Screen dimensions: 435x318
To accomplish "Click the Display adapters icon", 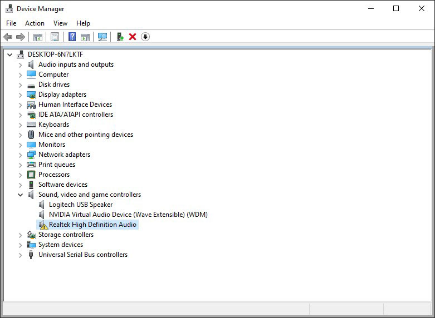I will (31, 95).
